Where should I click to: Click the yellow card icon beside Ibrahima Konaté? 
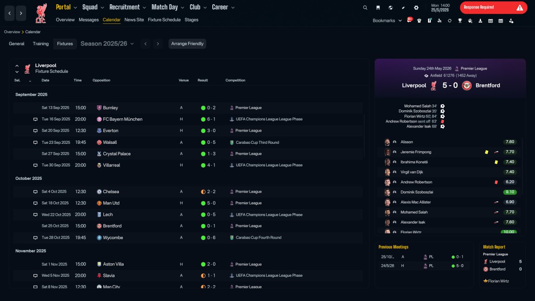(496, 162)
